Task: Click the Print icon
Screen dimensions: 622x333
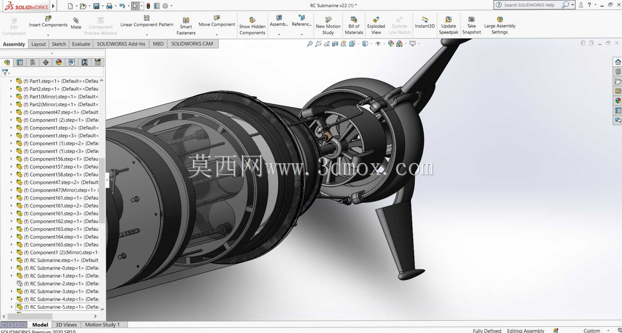Action: 109,6
